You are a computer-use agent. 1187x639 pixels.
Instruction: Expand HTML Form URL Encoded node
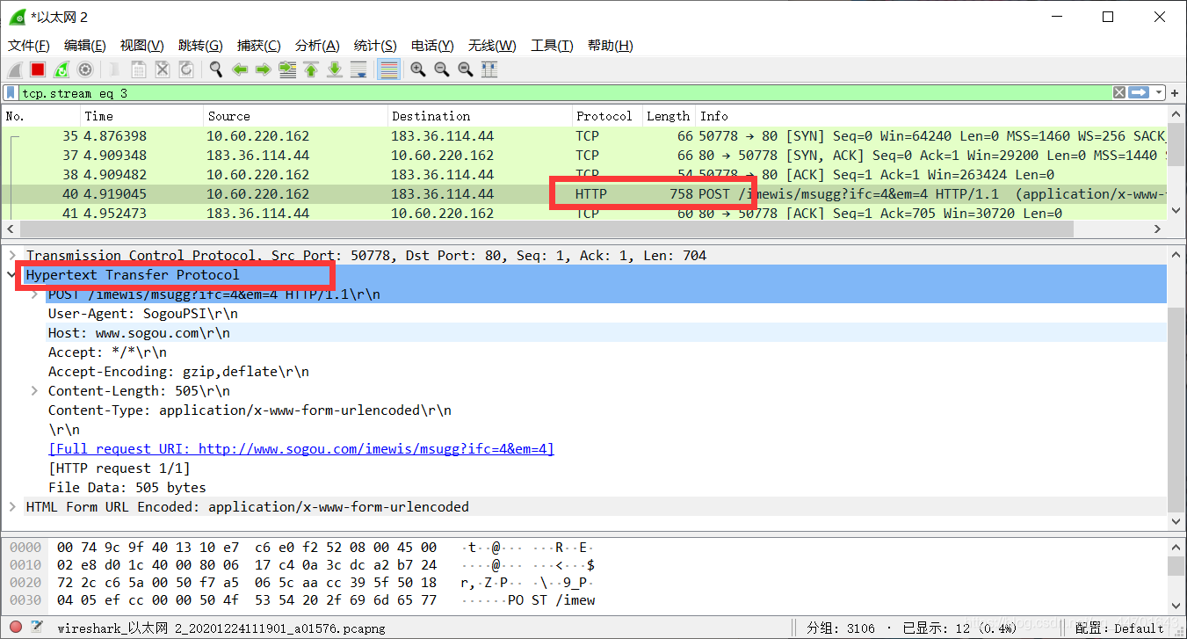(12, 507)
